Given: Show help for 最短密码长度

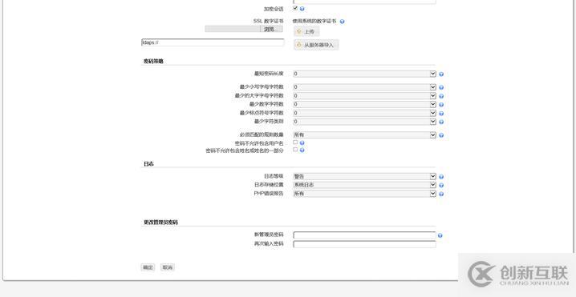Looking at the screenshot, I should (441, 74).
